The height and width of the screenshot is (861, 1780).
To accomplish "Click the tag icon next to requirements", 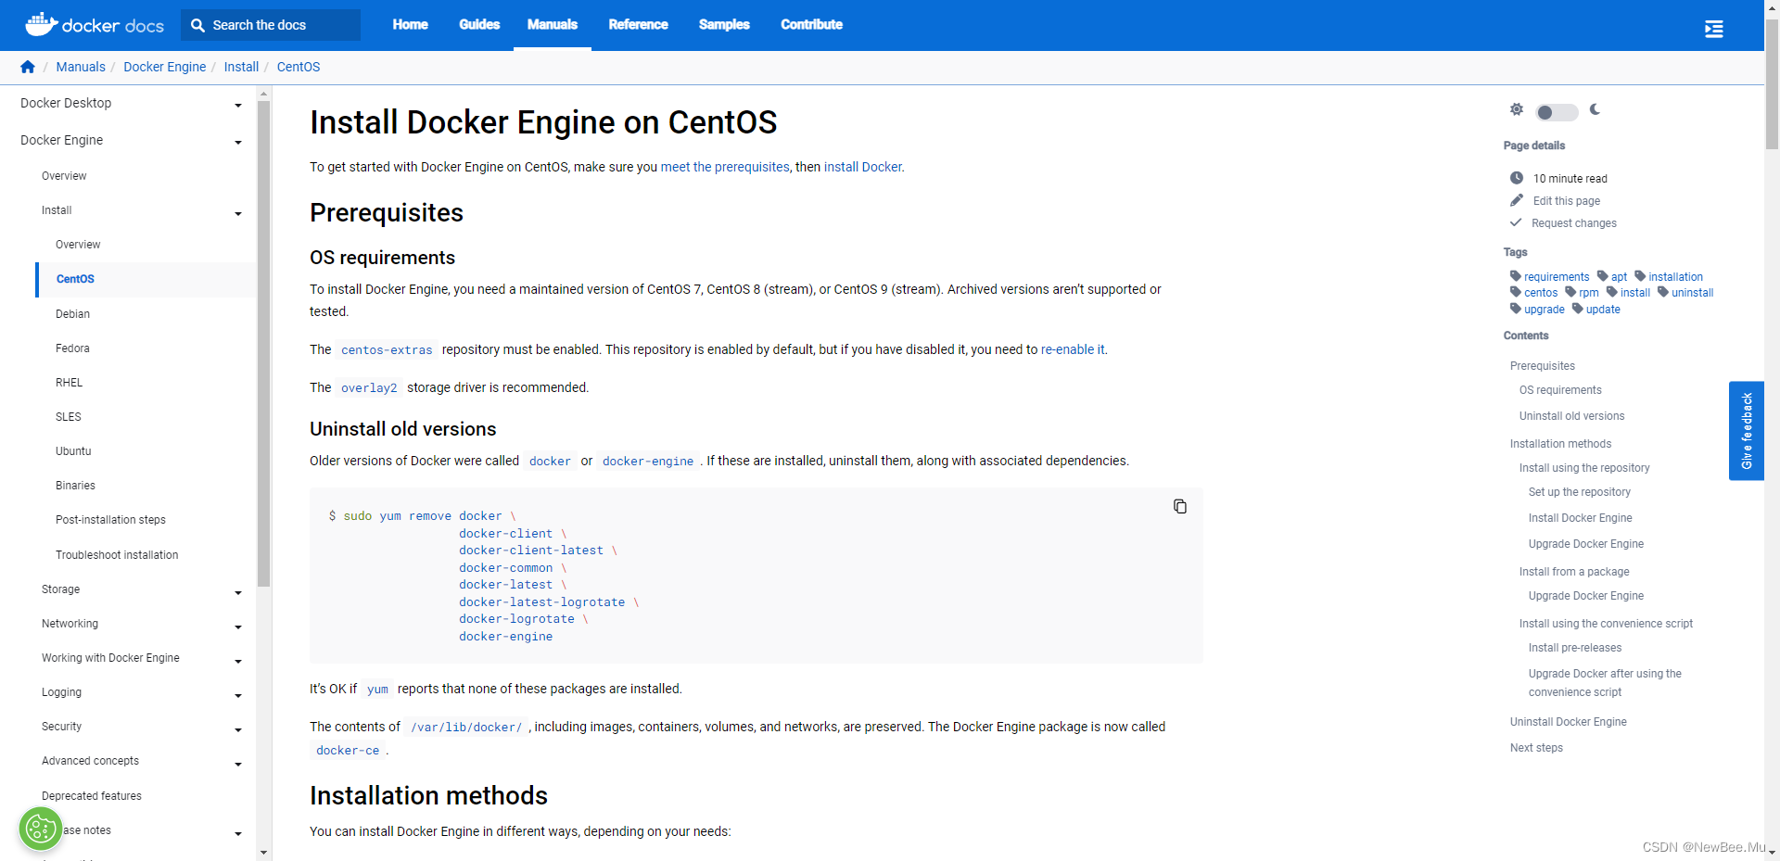I will (1516, 276).
